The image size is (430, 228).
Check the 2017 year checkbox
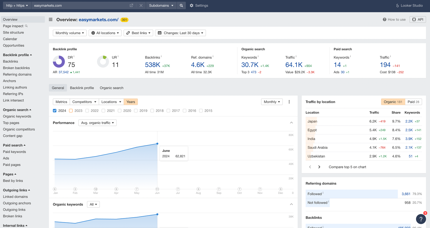(x=169, y=111)
